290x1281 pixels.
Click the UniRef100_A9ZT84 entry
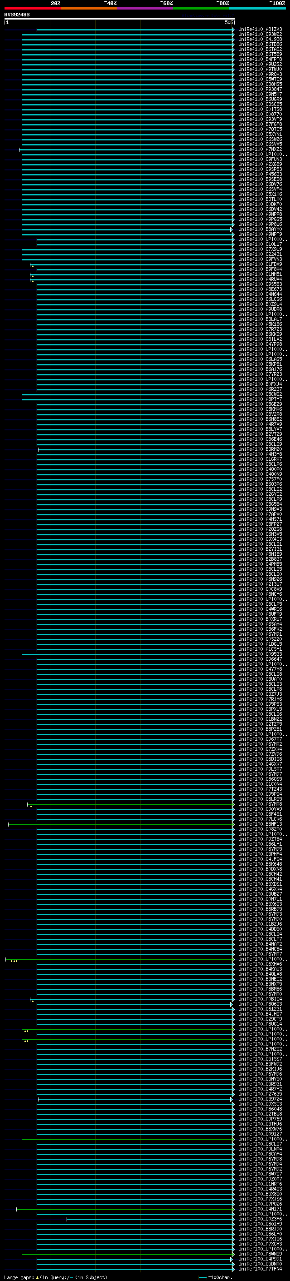pyautogui.click(x=260, y=839)
